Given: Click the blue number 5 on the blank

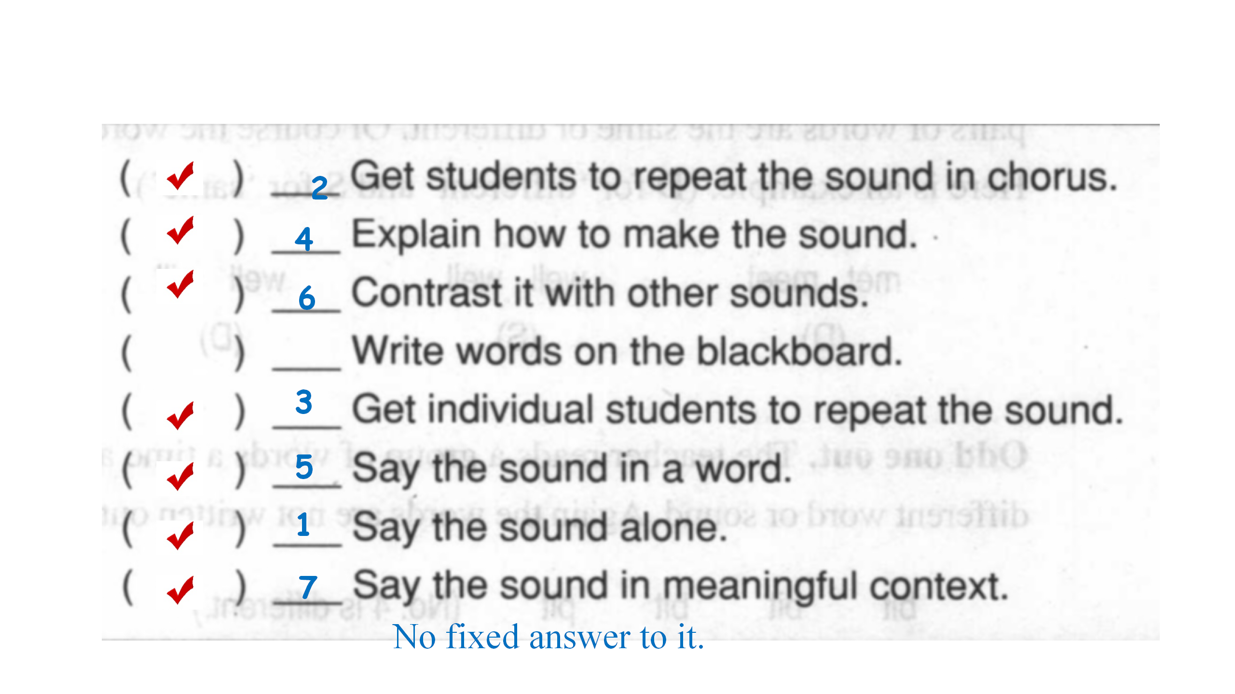Looking at the screenshot, I should pyautogui.click(x=304, y=467).
